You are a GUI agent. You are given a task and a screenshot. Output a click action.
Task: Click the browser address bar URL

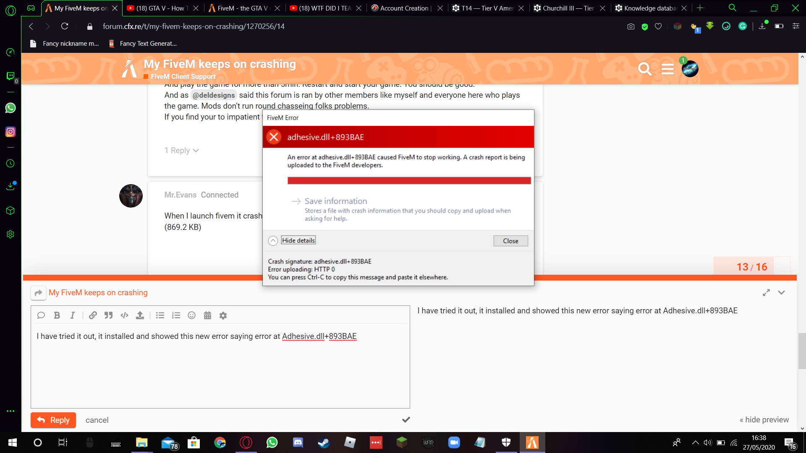(x=194, y=26)
